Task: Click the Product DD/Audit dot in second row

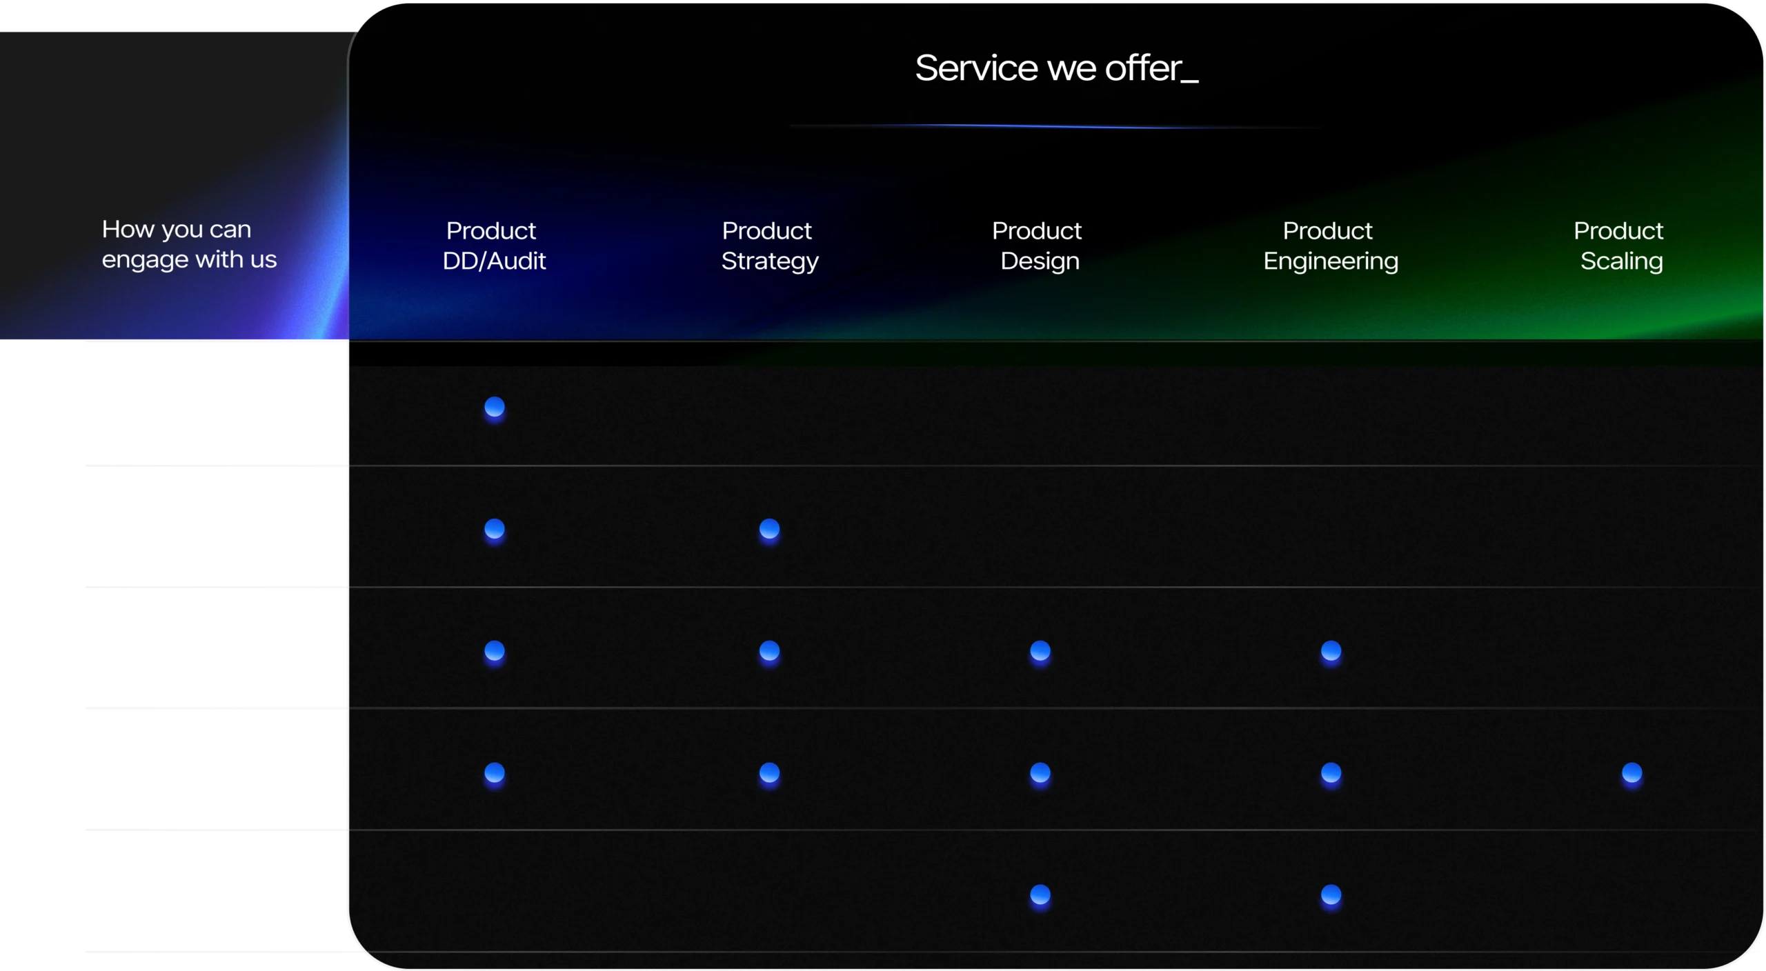Action: point(494,529)
